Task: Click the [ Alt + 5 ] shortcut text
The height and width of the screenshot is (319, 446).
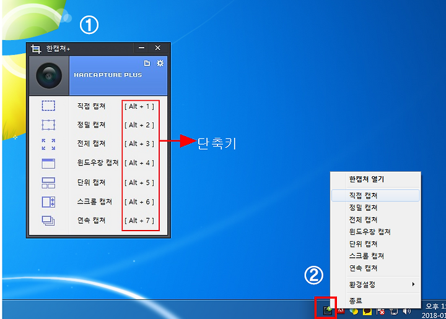Action: pyautogui.click(x=139, y=183)
